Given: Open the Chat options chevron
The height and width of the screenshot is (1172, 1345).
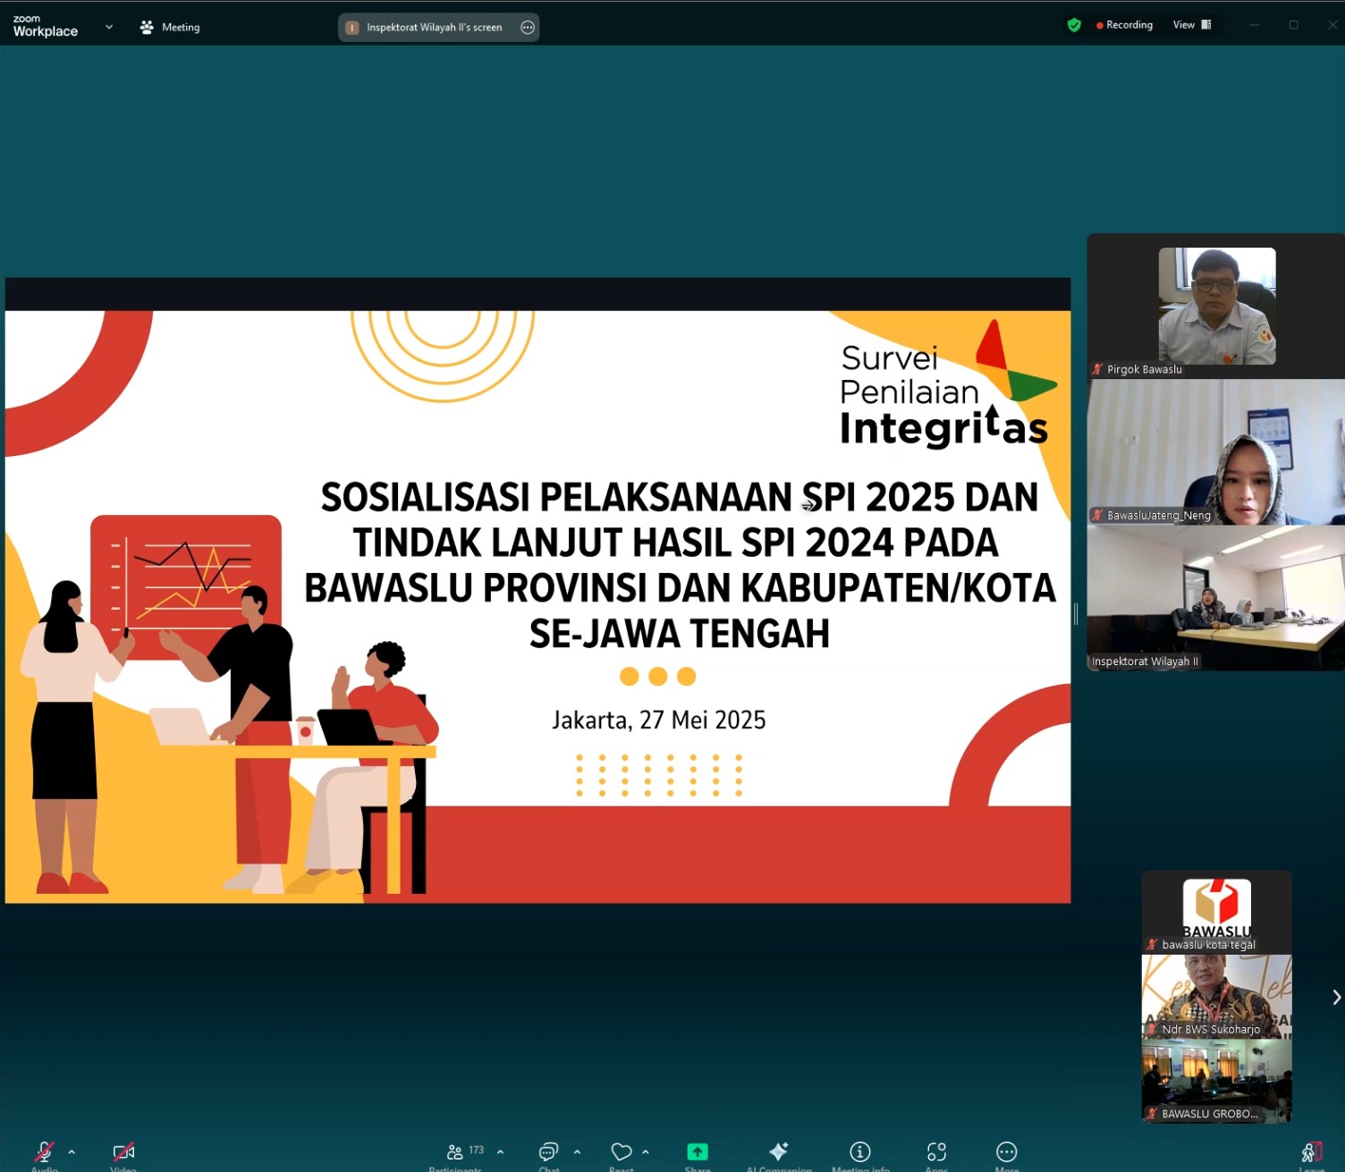Looking at the screenshot, I should (577, 1151).
